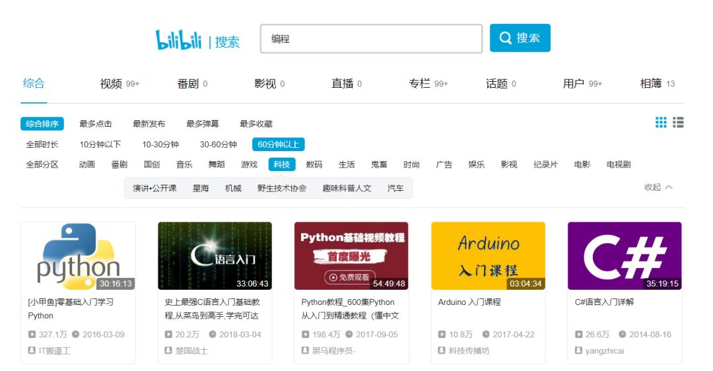Open the python logo video thumbnail
713x371 pixels.
point(78,255)
